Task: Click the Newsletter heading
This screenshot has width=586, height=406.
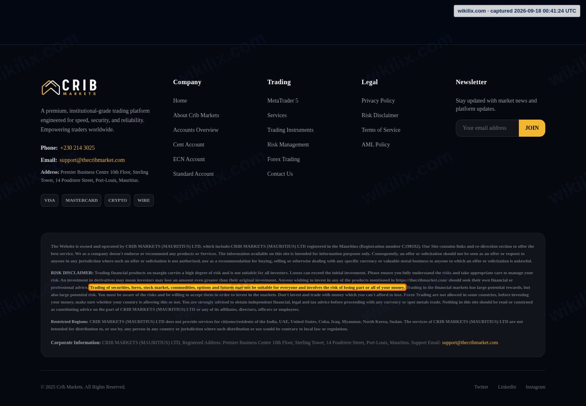Action: click(471, 82)
